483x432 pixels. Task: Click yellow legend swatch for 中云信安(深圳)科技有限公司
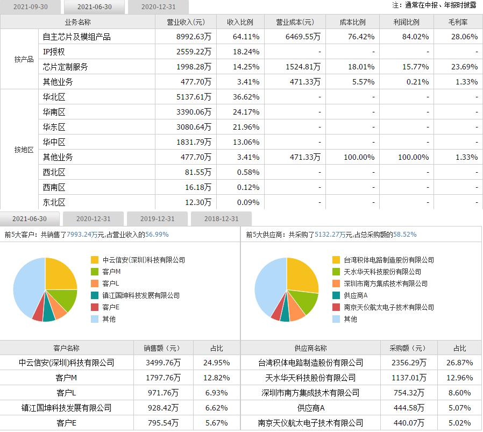[x=94, y=260]
